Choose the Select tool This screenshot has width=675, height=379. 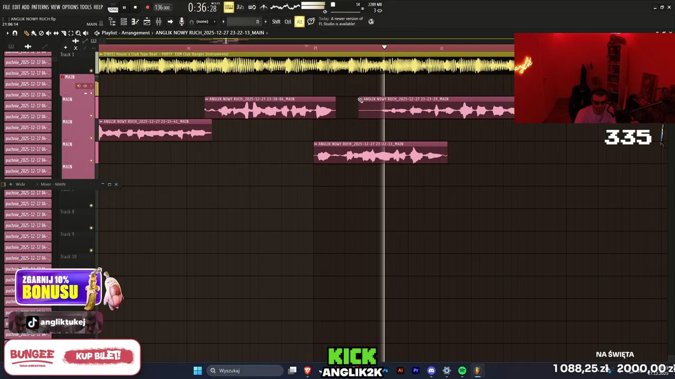click(x=71, y=33)
